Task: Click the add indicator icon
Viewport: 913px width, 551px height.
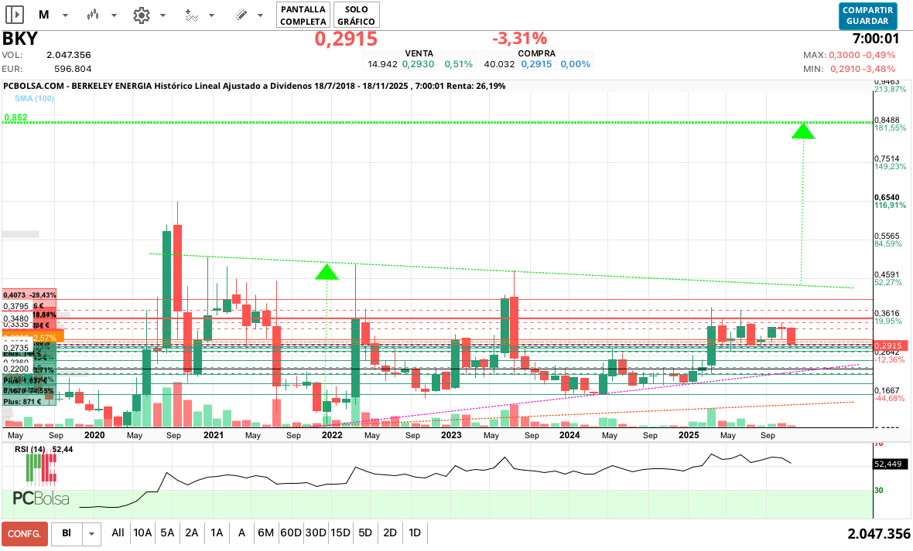Action: tap(191, 15)
